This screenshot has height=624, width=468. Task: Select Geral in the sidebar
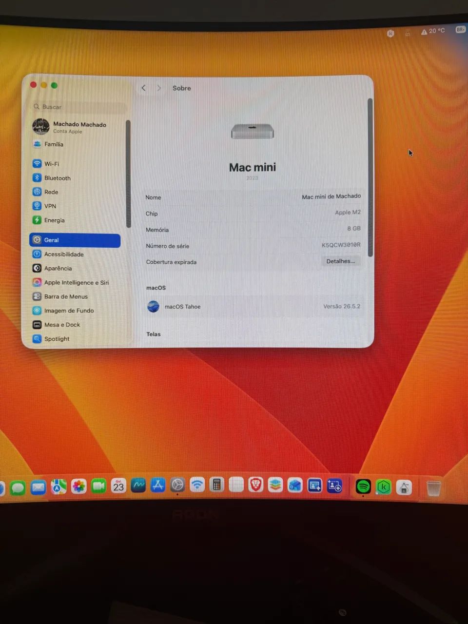(75, 240)
